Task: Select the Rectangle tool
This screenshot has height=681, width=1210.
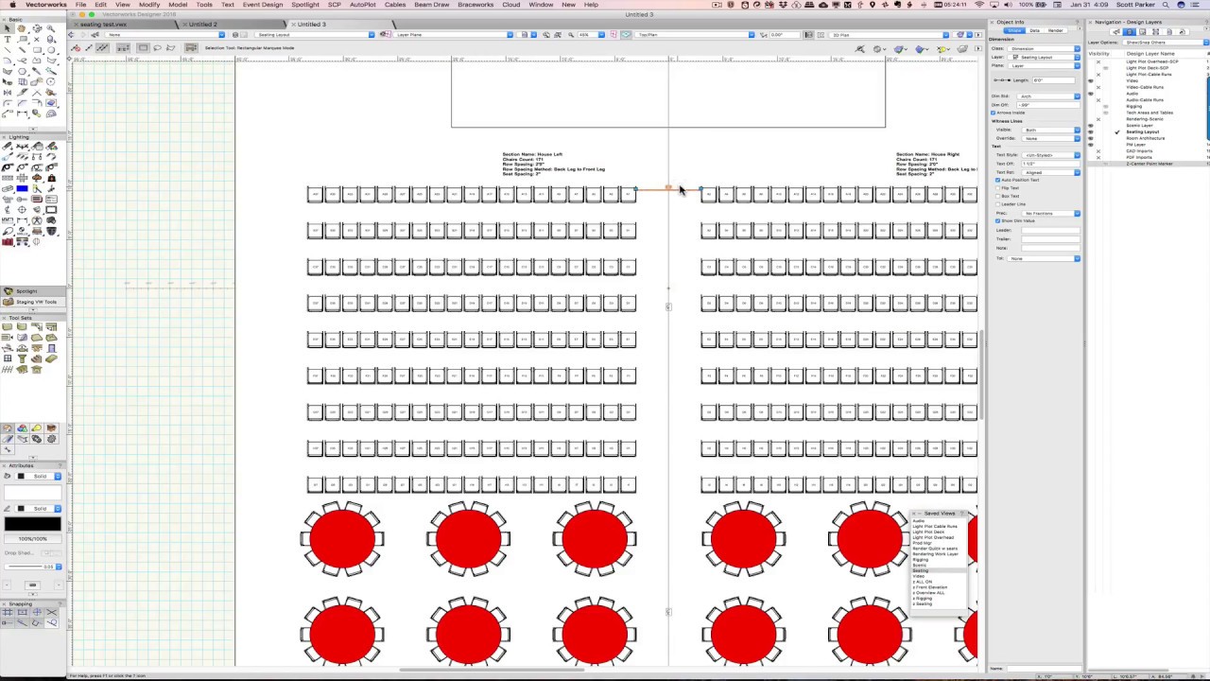Action: pos(37,50)
